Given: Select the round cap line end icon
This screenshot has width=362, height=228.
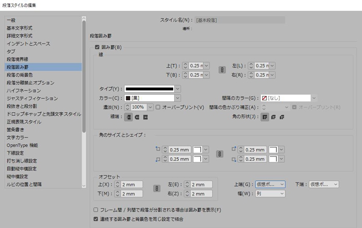Looking at the screenshot, I should (137, 117).
